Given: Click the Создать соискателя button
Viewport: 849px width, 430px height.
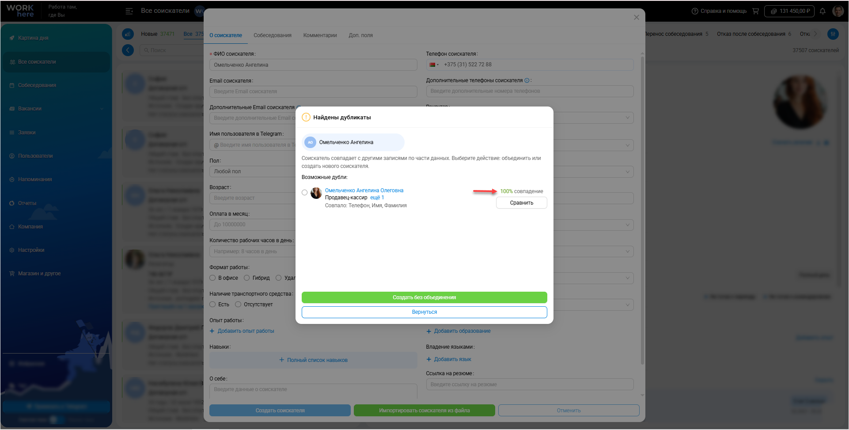Looking at the screenshot, I should pyautogui.click(x=280, y=411).
